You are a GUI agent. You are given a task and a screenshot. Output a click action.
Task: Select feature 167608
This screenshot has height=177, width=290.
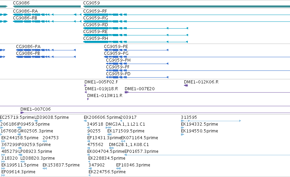9,131
